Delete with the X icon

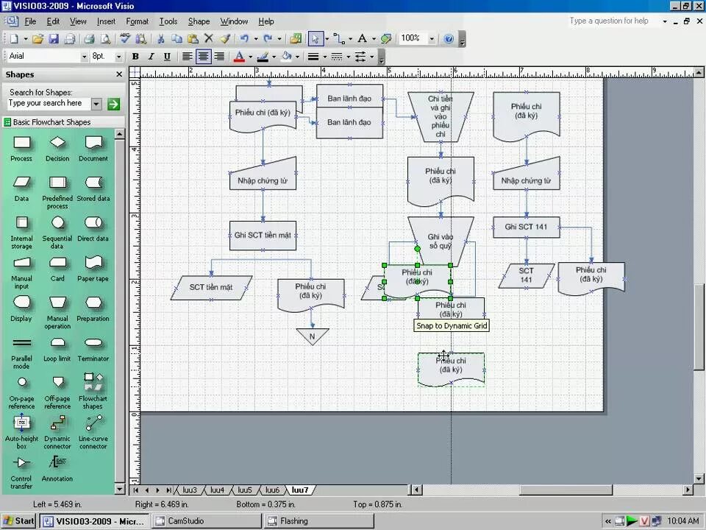(x=208, y=39)
